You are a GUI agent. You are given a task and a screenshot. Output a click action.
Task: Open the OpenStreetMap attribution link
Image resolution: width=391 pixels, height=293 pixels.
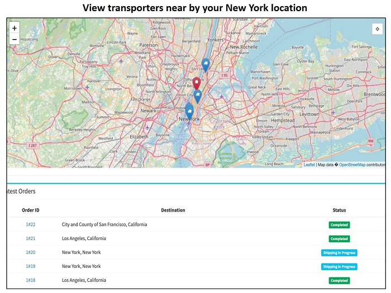[352, 165]
